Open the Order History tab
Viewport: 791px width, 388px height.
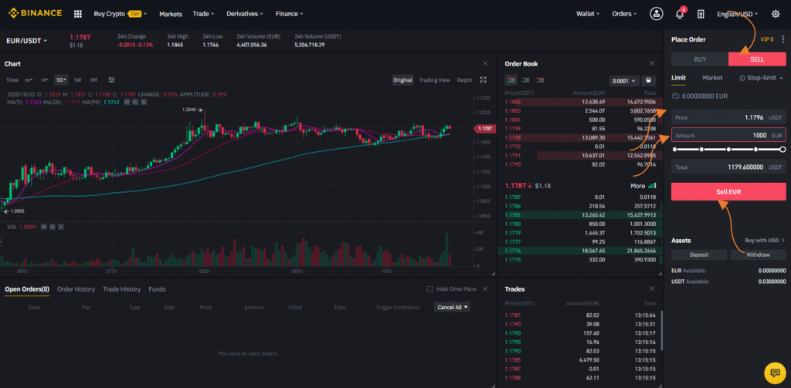[76, 289]
